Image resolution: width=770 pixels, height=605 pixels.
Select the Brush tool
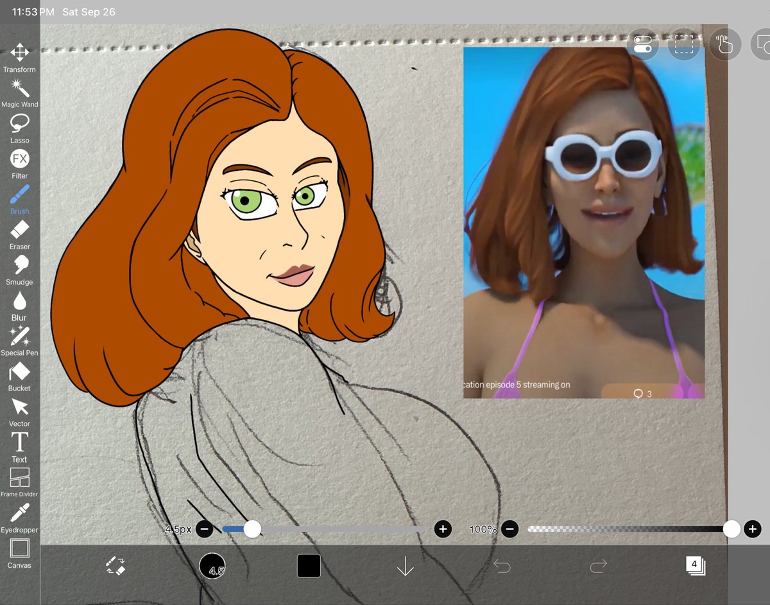pos(19,200)
